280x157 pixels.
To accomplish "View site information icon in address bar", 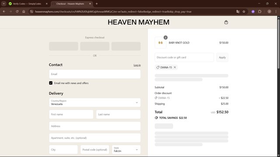I will 31,12.
